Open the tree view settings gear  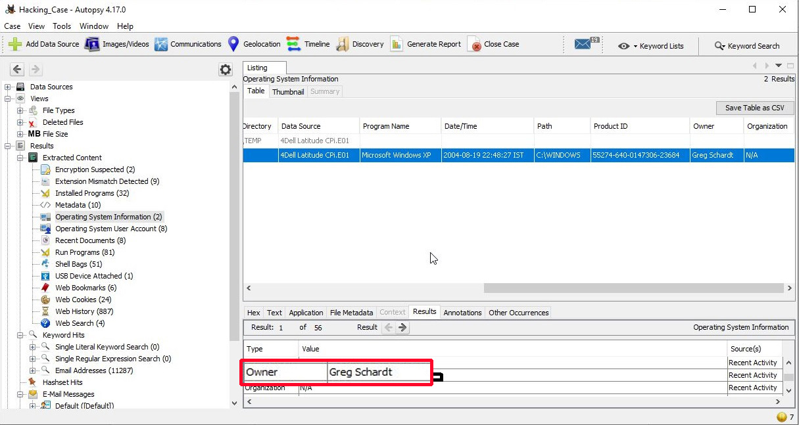[226, 70]
